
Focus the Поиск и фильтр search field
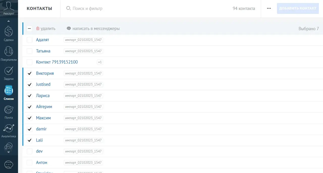tap(88, 9)
